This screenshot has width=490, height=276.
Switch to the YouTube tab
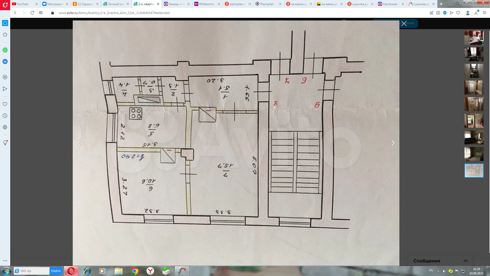click(22, 4)
